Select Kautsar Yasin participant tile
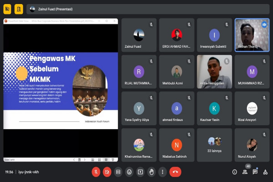The width and height of the screenshot is (273, 182). 214,108
